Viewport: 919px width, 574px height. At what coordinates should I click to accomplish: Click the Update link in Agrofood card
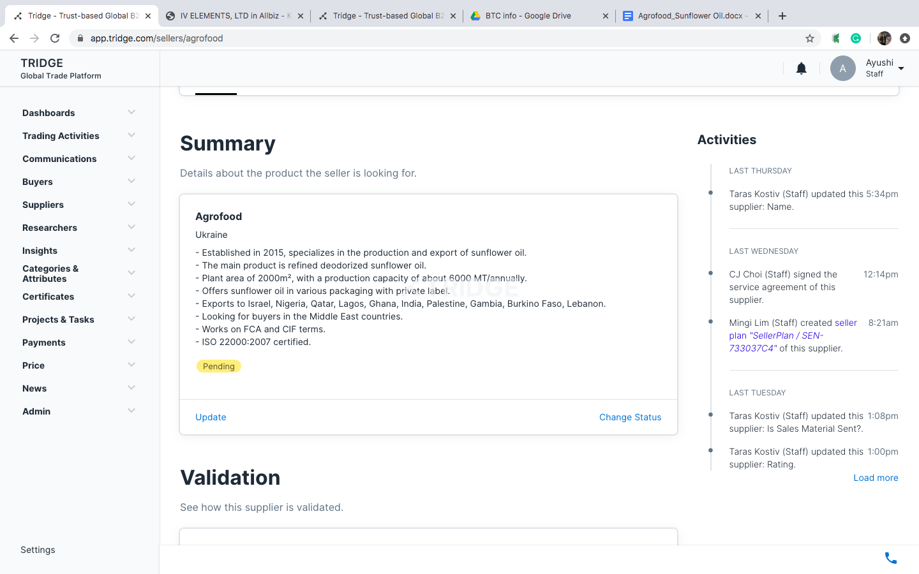coord(211,417)
